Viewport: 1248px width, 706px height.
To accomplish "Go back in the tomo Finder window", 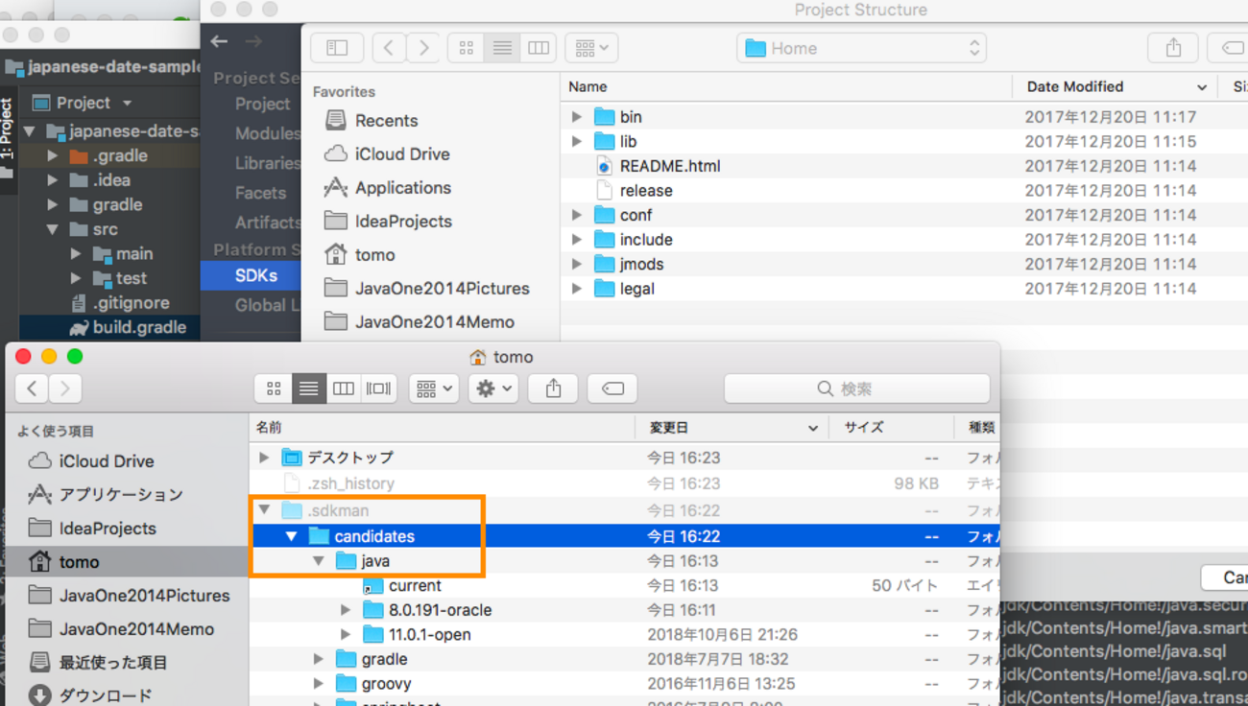I will point(32,388).
